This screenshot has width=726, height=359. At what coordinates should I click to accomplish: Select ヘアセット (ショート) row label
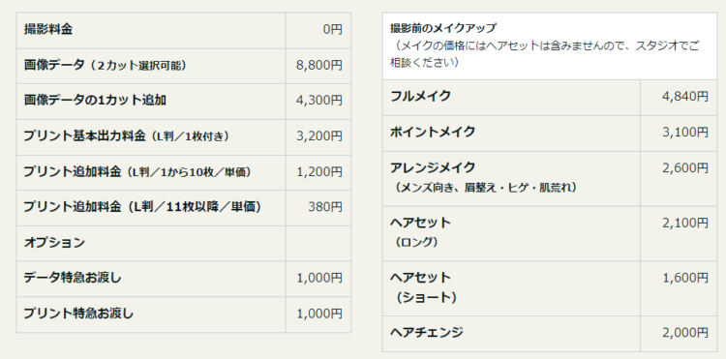pos(424,286)
